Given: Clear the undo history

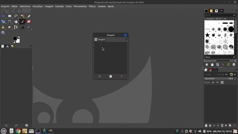Looking at the screenshot, I should click(26, 125).
